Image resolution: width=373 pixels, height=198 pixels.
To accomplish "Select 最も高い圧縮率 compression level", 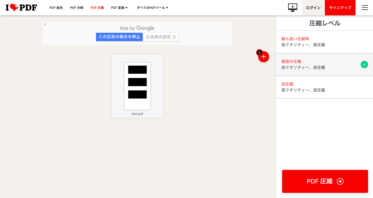I will tap(324, 42).
